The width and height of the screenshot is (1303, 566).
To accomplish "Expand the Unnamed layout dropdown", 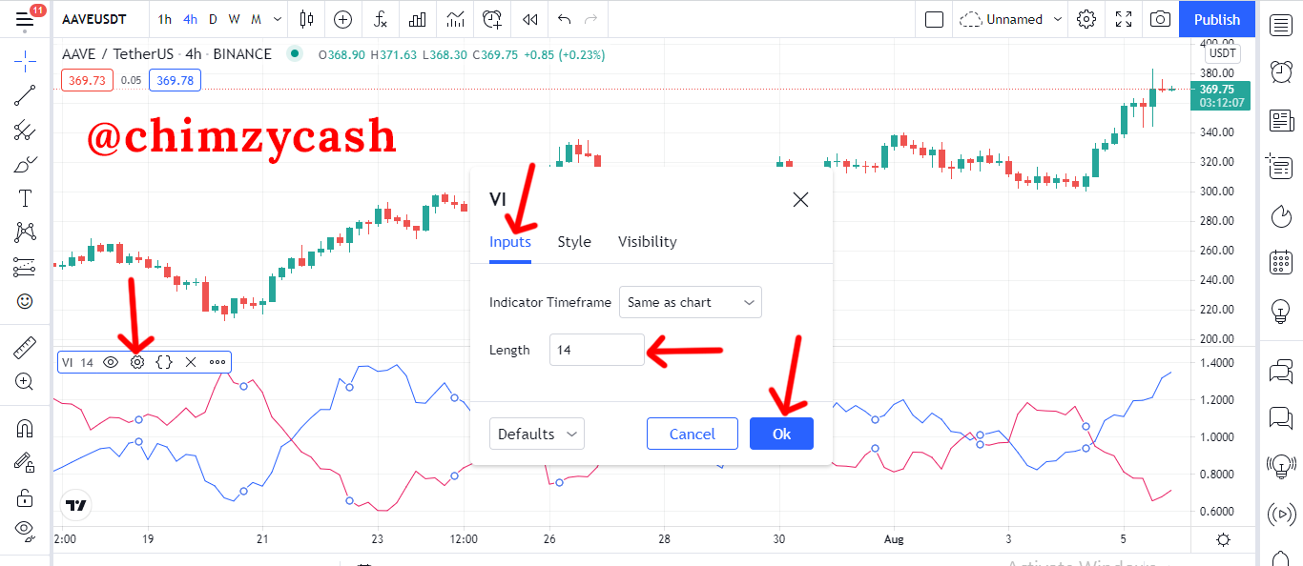I will [x=1012, y=19].
